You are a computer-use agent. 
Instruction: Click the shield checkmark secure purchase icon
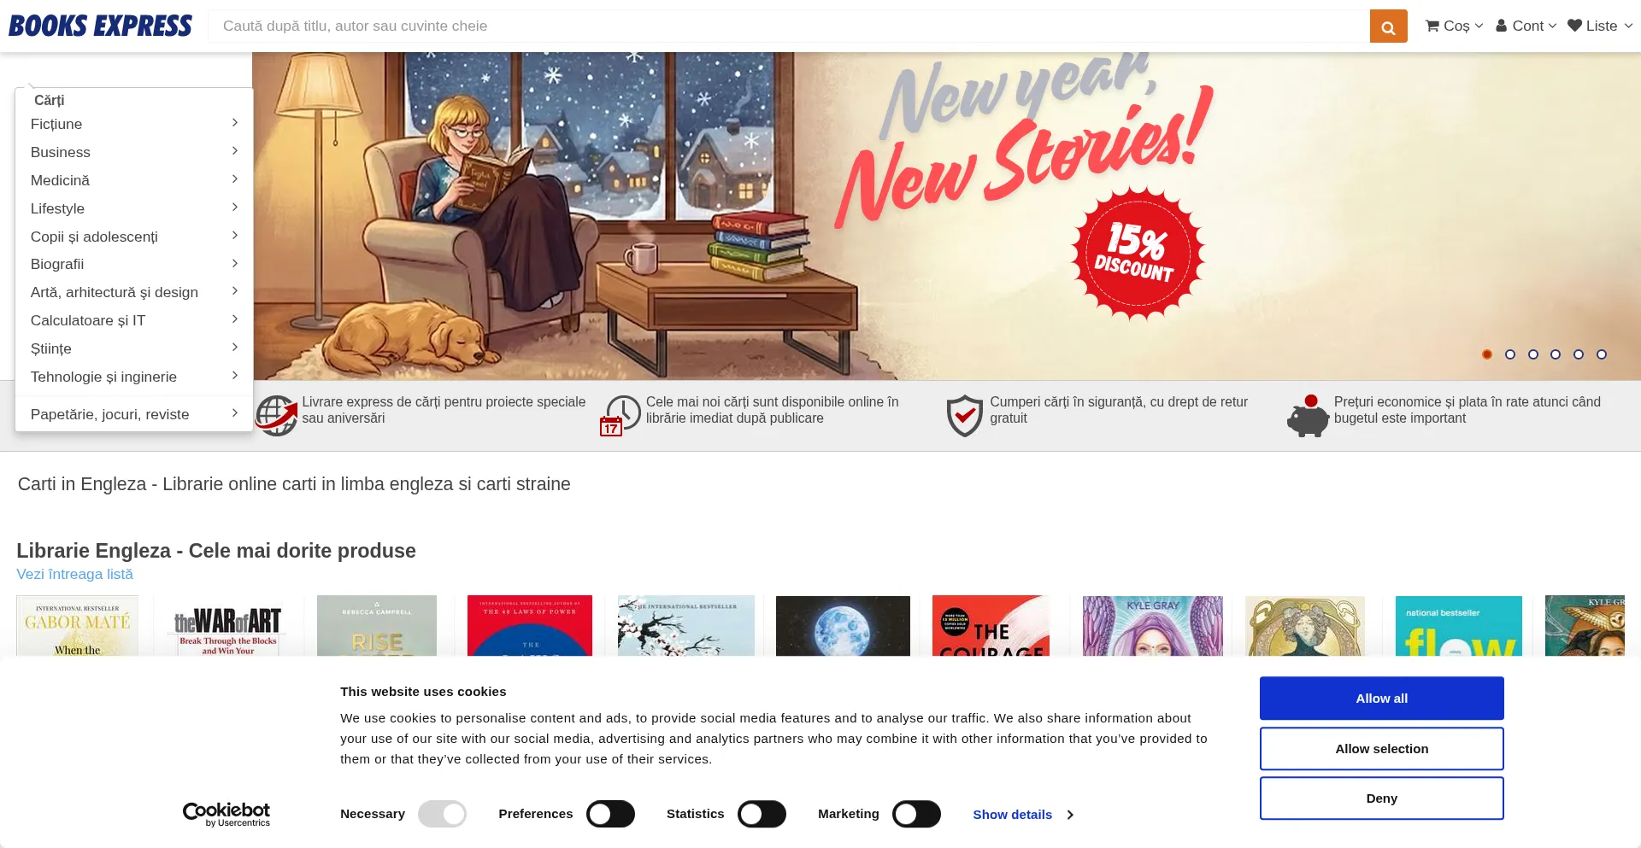(x=964, y=415)
